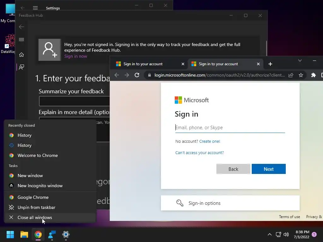
Task: Click the Chrome address bar URL
Action: [x=220, y=75]
